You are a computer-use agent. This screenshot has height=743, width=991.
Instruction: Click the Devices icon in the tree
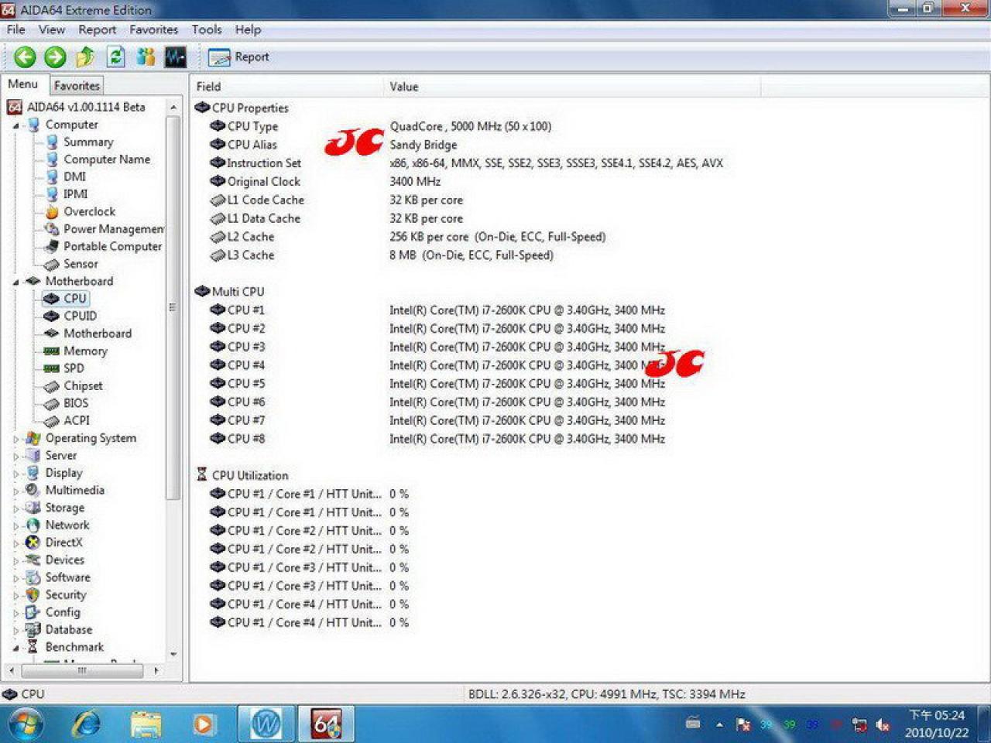(33, 560)
